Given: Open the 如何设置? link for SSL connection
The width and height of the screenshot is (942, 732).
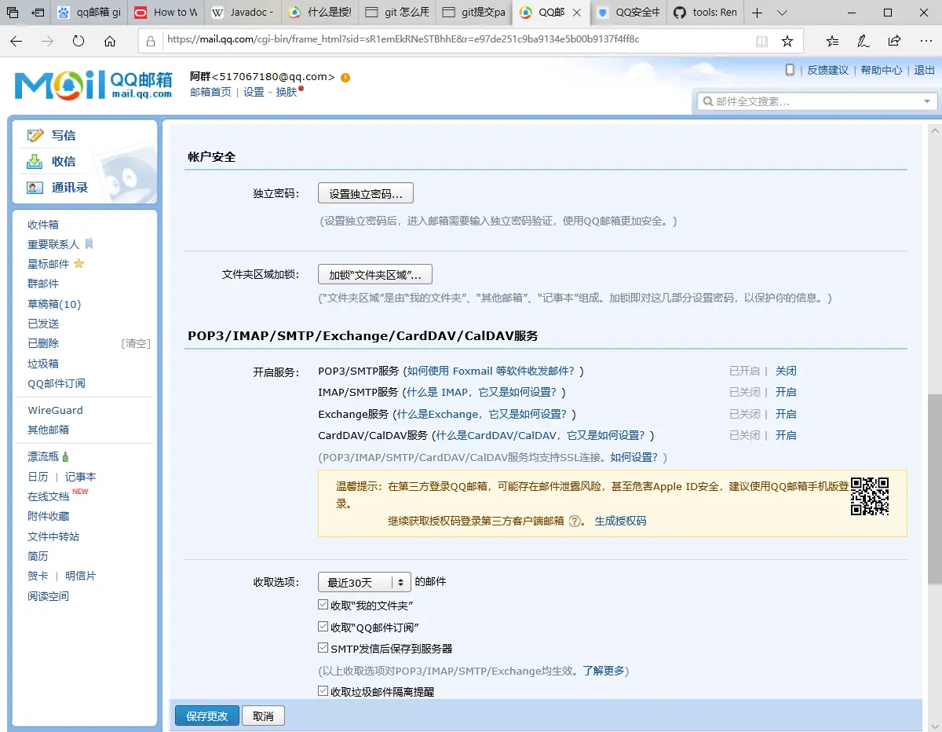Looking at the screenshot, I should [633, 457].
